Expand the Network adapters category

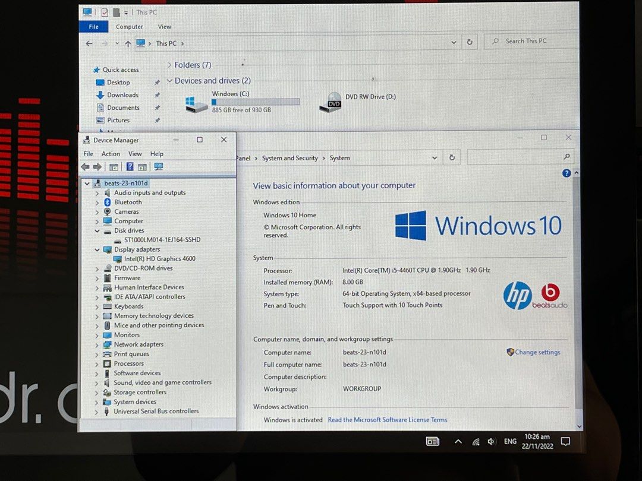pos(98,344)
